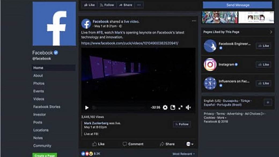Follow Mark Zuckerberg from the post
This screenshot has height=157, width=279.
182,124
